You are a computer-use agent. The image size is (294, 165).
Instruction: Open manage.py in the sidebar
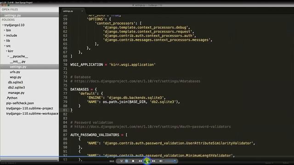pos(16,93)
